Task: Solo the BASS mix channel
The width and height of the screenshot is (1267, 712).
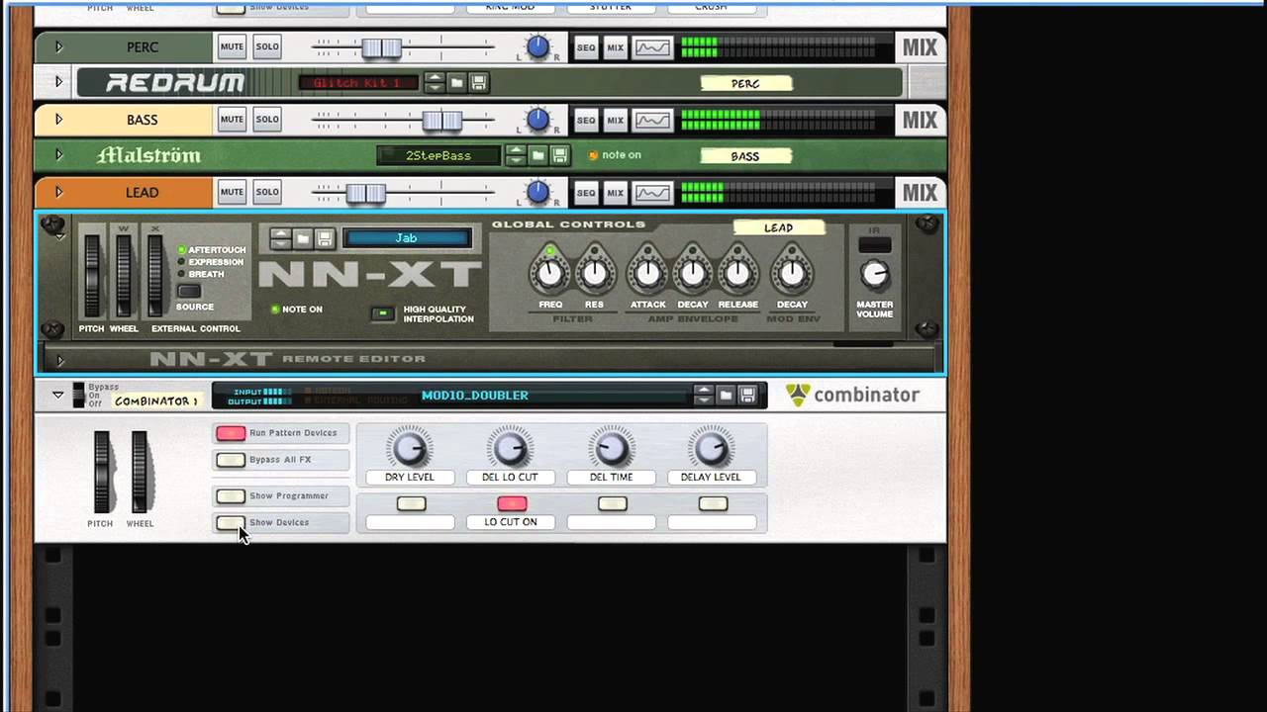Action: pyautogui.click(x=267, y=120)
